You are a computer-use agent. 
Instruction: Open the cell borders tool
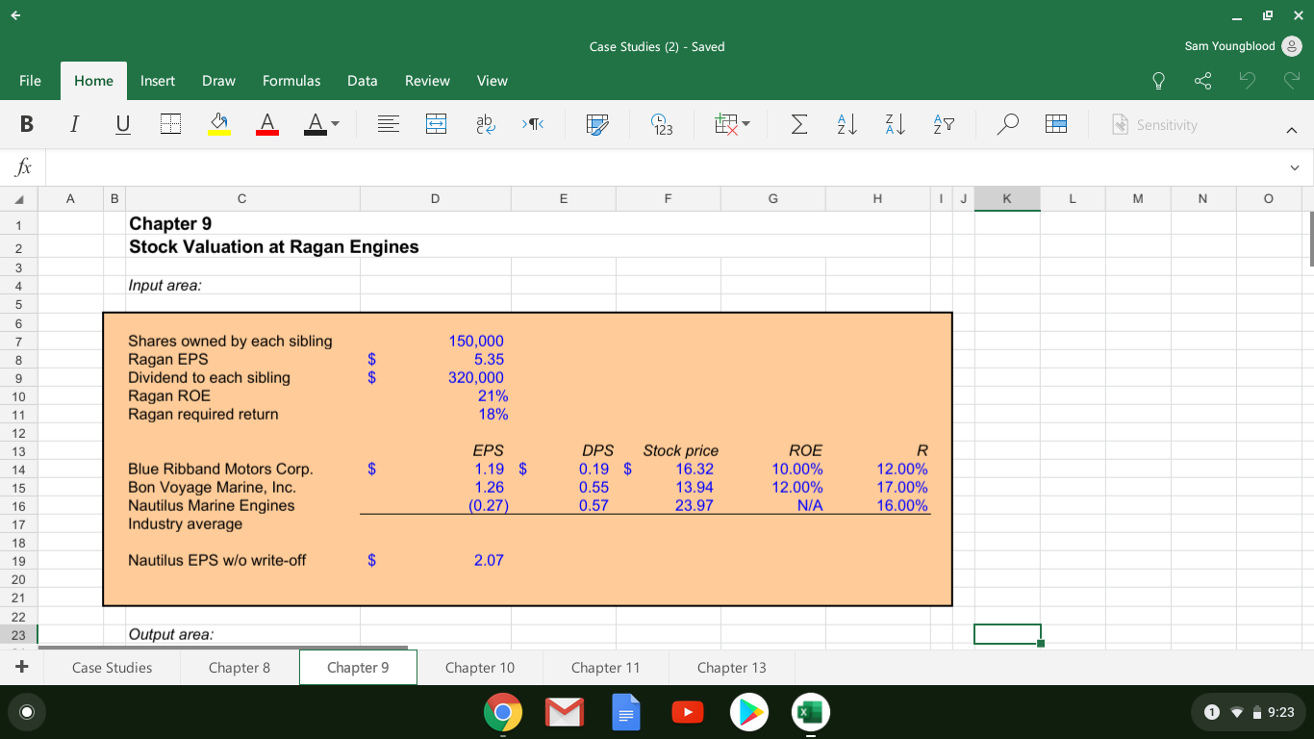[x=171, y=125]
